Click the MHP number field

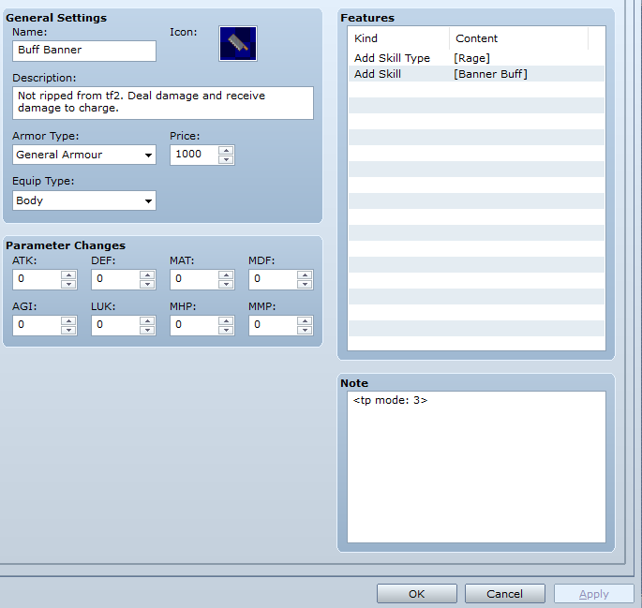[x=194, y=325]
